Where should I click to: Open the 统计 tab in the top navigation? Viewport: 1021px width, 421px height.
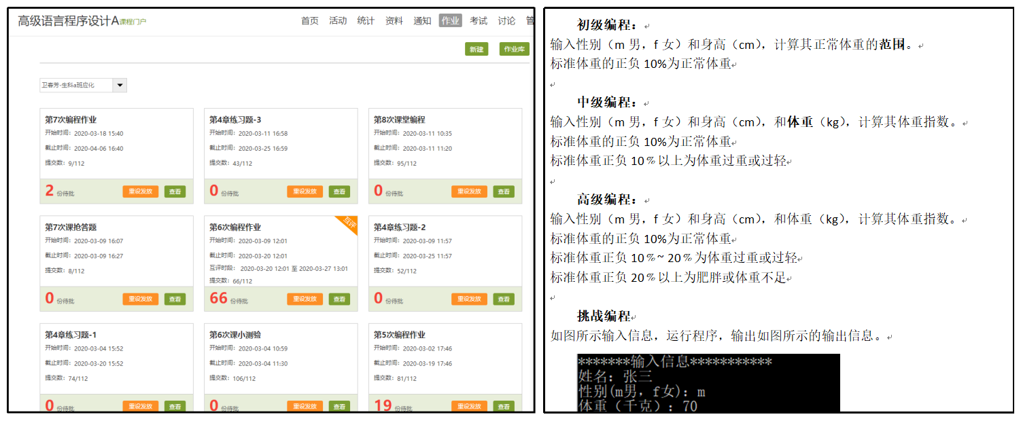point(366,21)
